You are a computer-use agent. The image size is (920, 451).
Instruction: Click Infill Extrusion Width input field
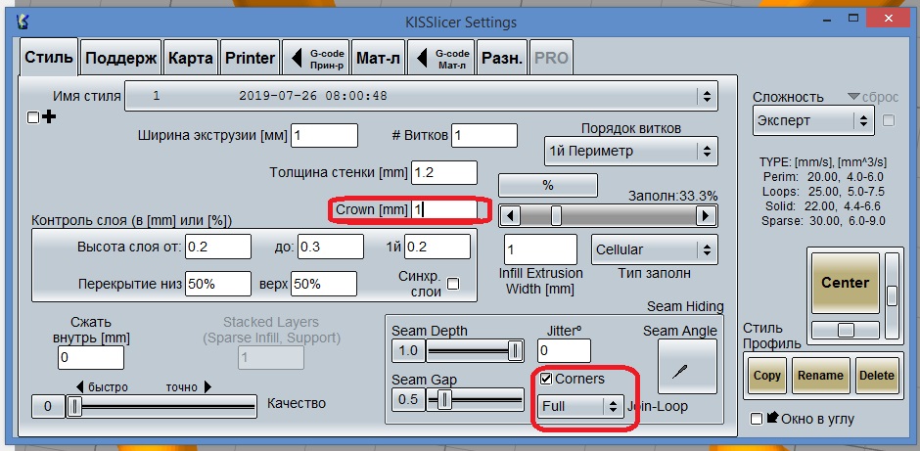click(540, 249)
